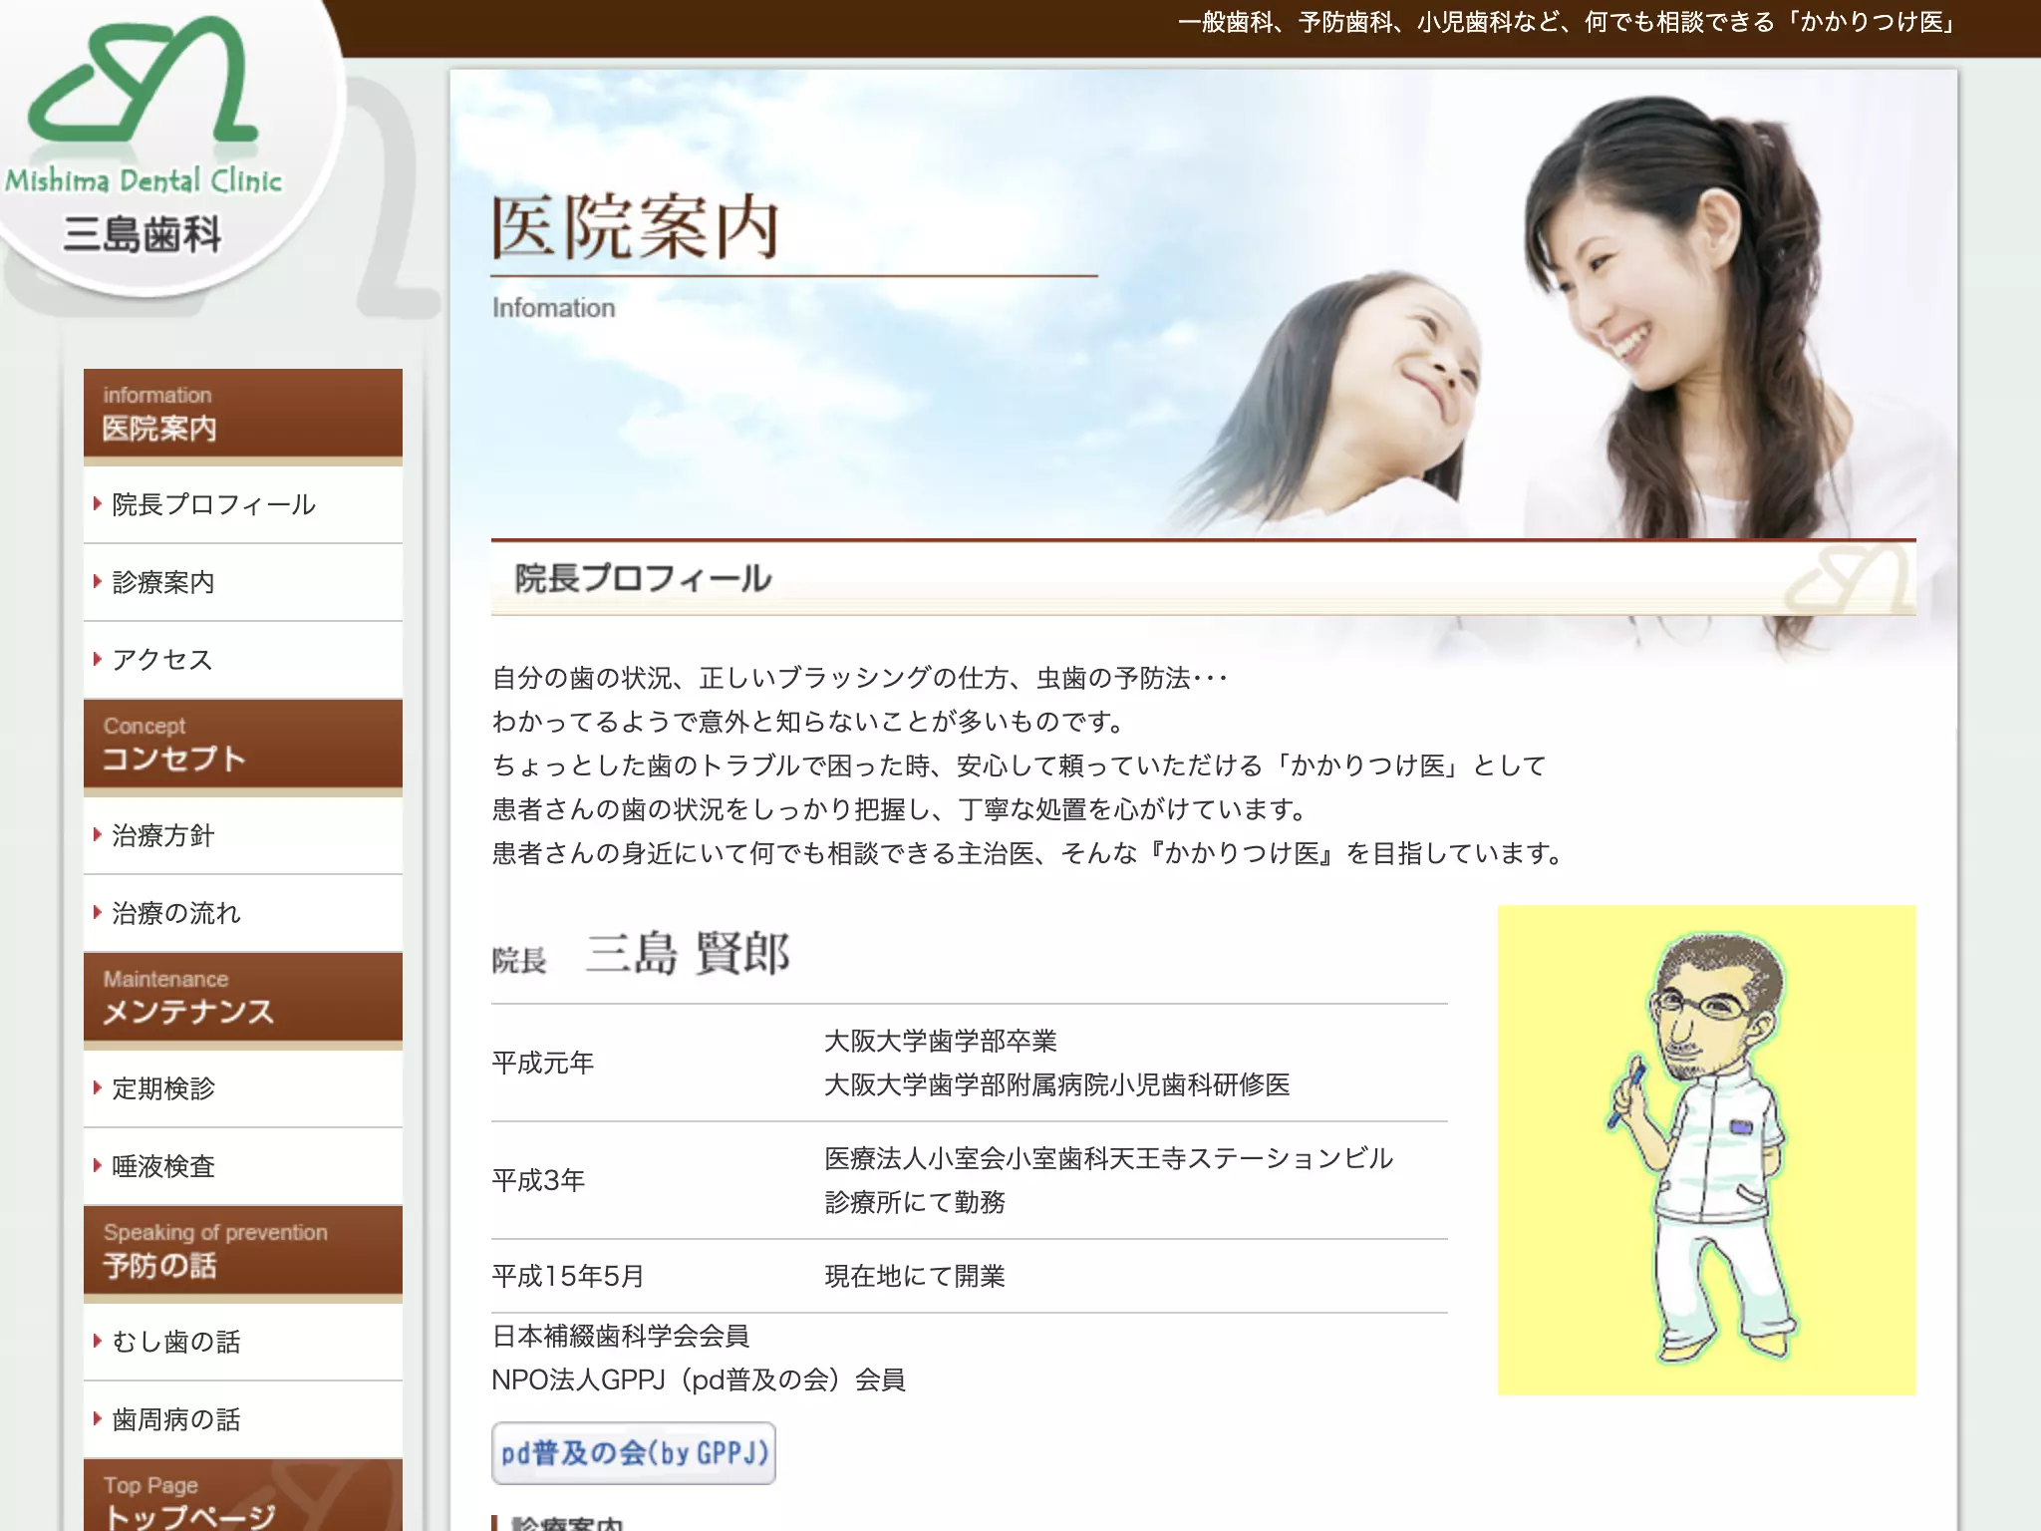Click the Infomation subtitle text
This screenshot has height=1531, width=2041.
point(553,308)
